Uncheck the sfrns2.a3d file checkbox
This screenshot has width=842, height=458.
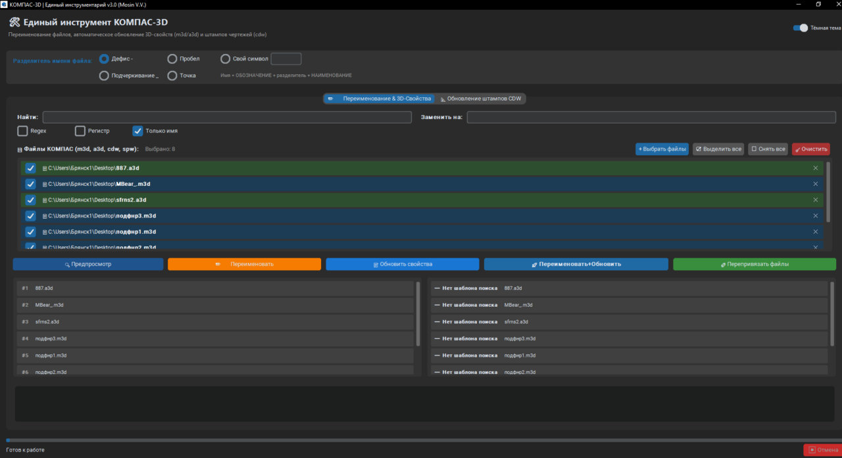(30, 200)
